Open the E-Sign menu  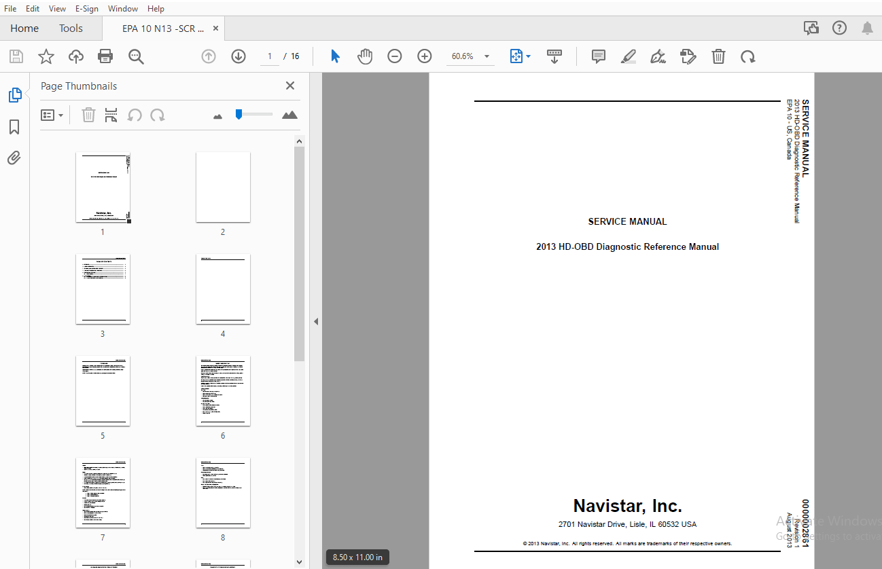coord(87,8)
